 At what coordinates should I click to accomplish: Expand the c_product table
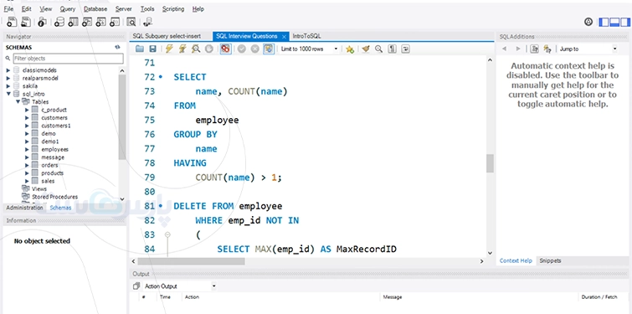coord(27,110)
